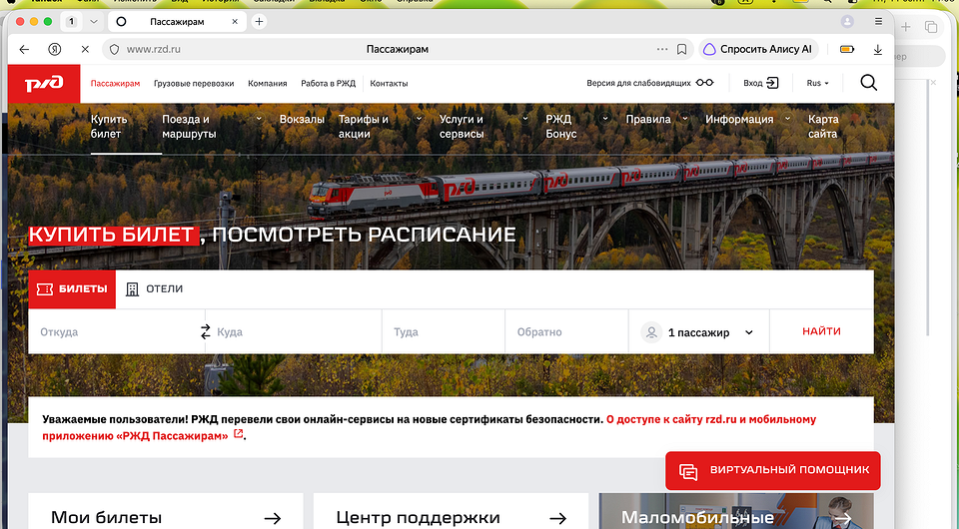The width and height of the screenshot is (959, 529).
Task: Click the glasses icon for visually impaired version
Action: pyautogui.click(x=704, y=83)
